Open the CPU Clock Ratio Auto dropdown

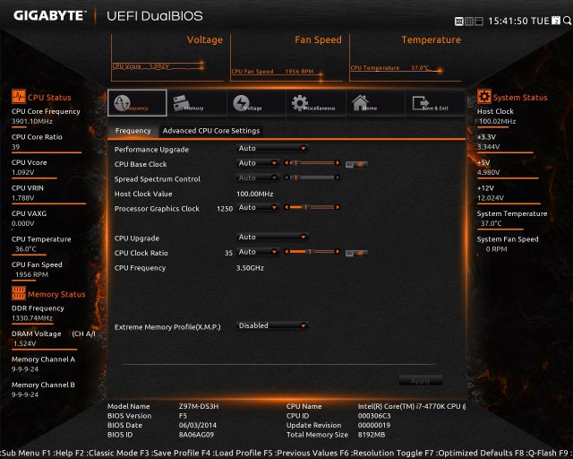pyautogui.click(x=258, y=251)
